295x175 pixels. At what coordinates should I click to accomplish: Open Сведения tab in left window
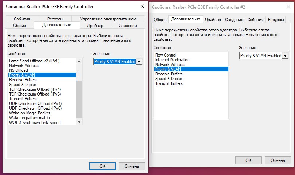pos(128,26)
